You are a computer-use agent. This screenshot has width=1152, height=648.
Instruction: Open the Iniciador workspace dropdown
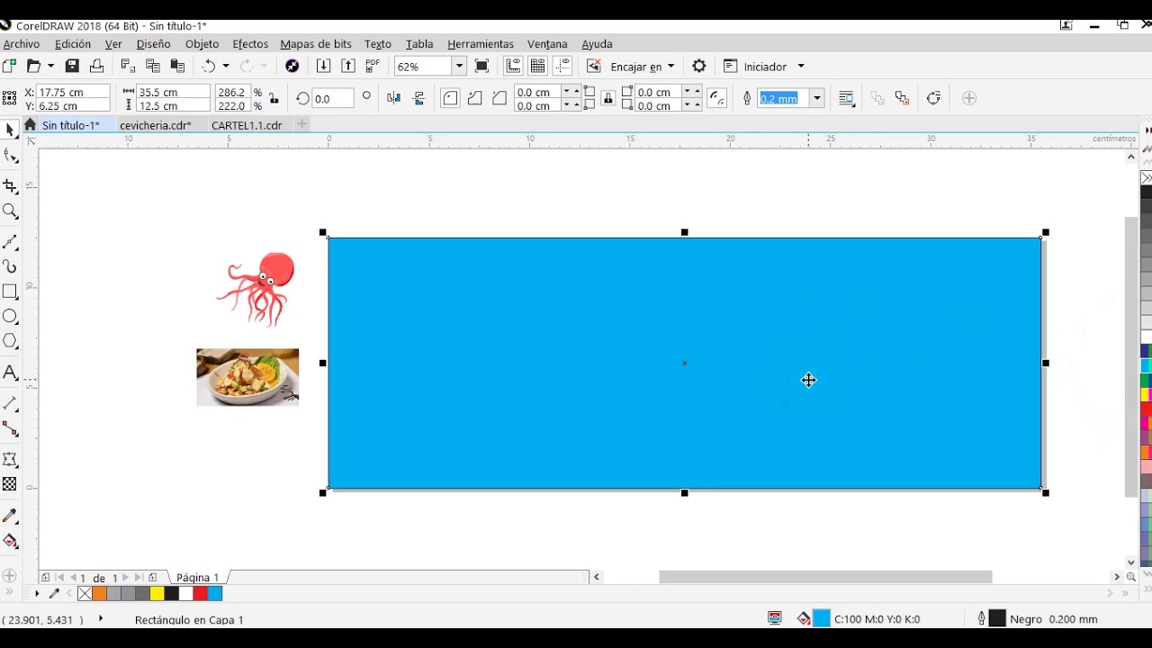(764, 67)
